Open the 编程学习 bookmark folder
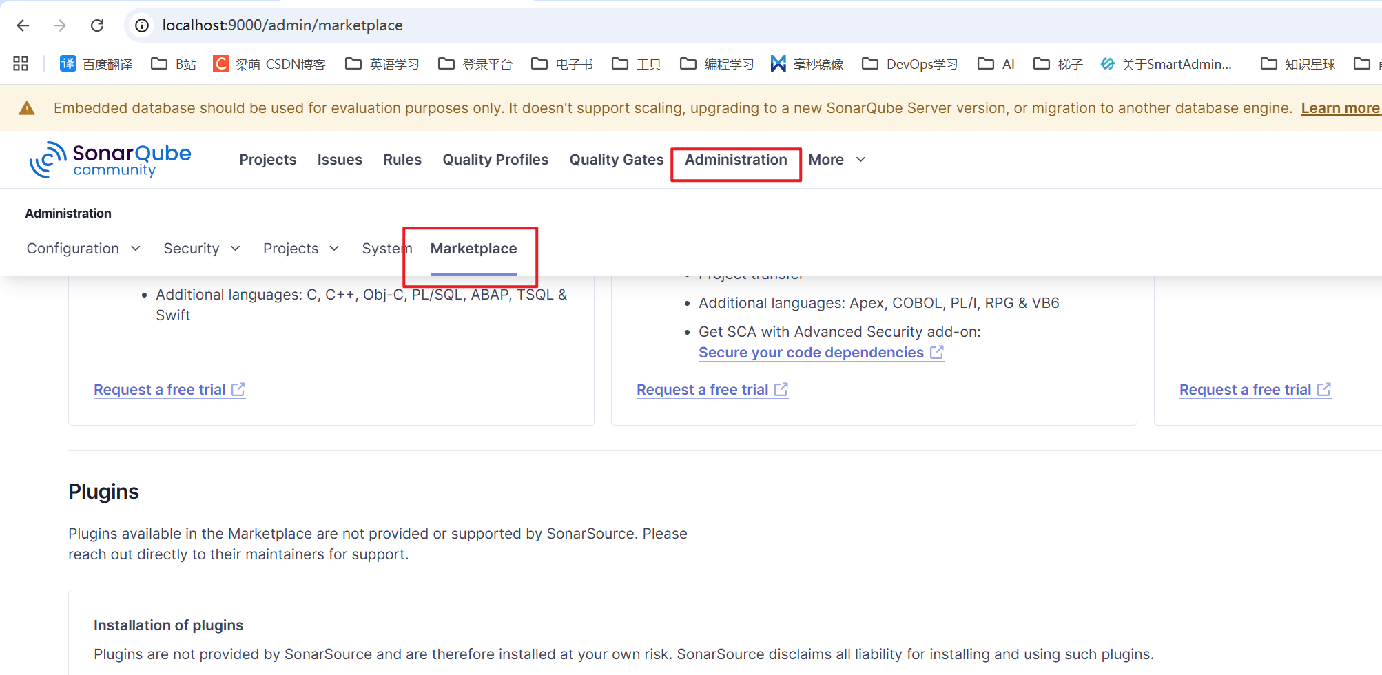 pos(716,64)
